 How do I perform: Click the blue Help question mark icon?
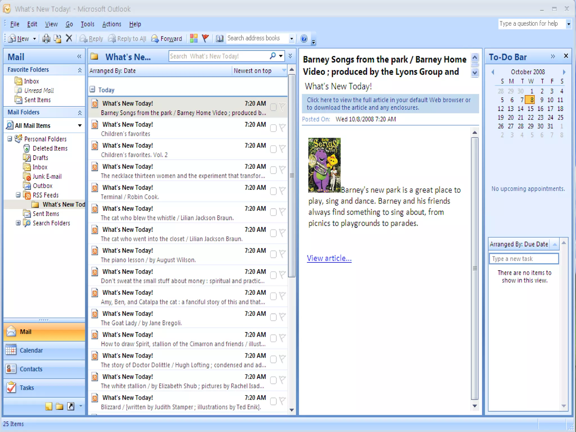[304, 39]
